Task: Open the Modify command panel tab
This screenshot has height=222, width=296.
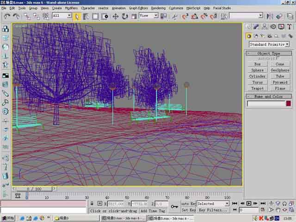Action: pos(256,27)
